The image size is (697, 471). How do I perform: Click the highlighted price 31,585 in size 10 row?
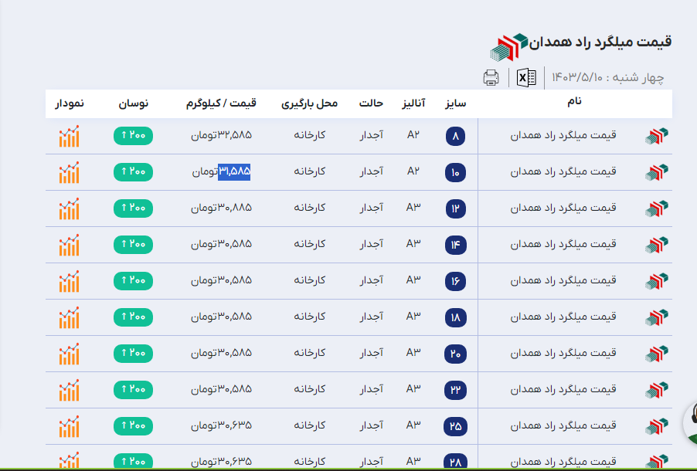coord(235,171)
